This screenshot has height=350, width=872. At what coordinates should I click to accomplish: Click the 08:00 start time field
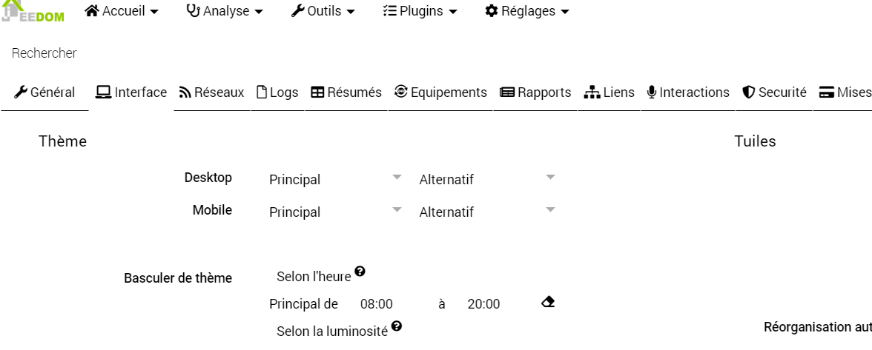coord(377,304)
